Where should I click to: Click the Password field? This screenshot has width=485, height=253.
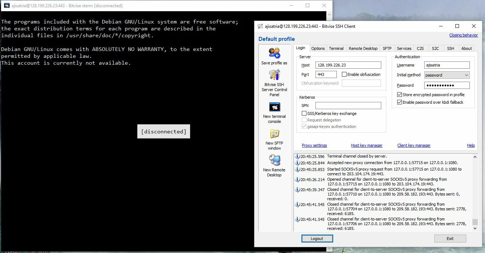(447, 85)
